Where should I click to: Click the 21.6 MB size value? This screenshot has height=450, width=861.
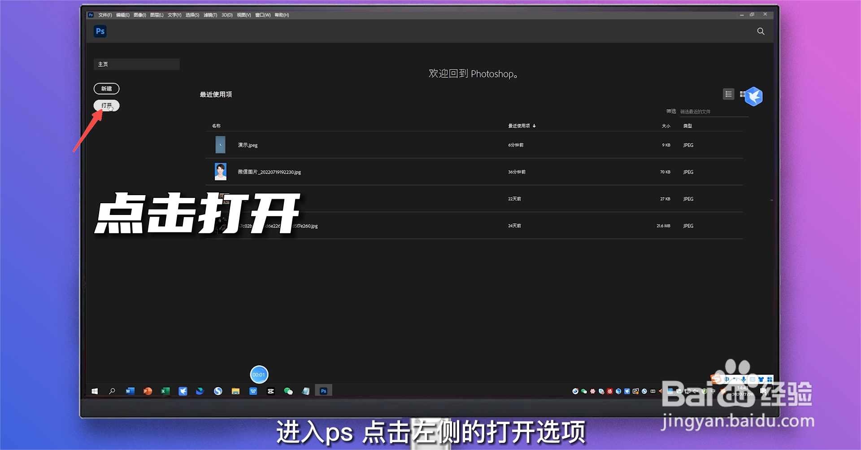pyautogui.click(x=663, y=226)
